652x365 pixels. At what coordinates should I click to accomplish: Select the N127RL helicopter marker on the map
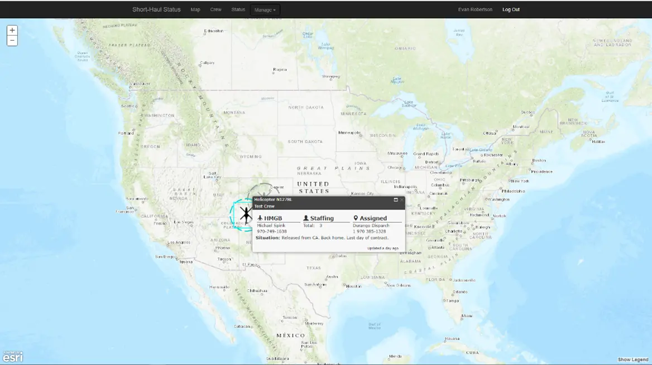tap(246, 213)
